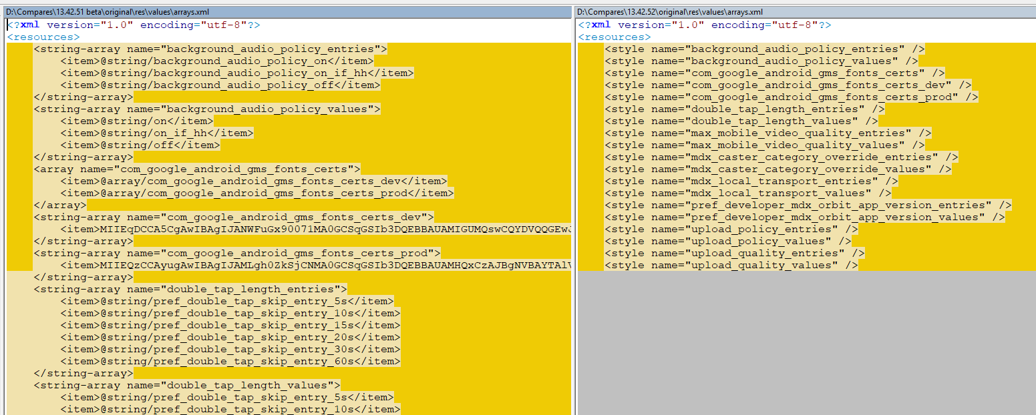
Task: Click the pref_double_tap_skip_entry_30s item line
Action: coord(230,349)
